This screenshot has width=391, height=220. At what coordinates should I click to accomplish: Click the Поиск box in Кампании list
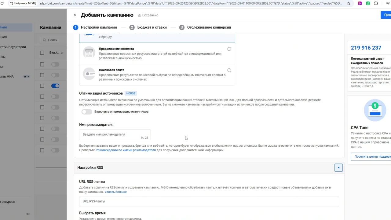coord(53,40)
